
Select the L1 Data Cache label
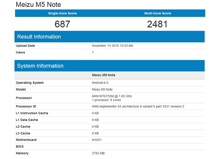pos(27,120)
